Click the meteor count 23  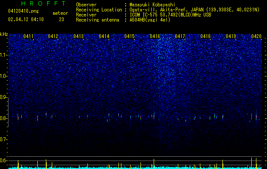(x=62, y=19)
